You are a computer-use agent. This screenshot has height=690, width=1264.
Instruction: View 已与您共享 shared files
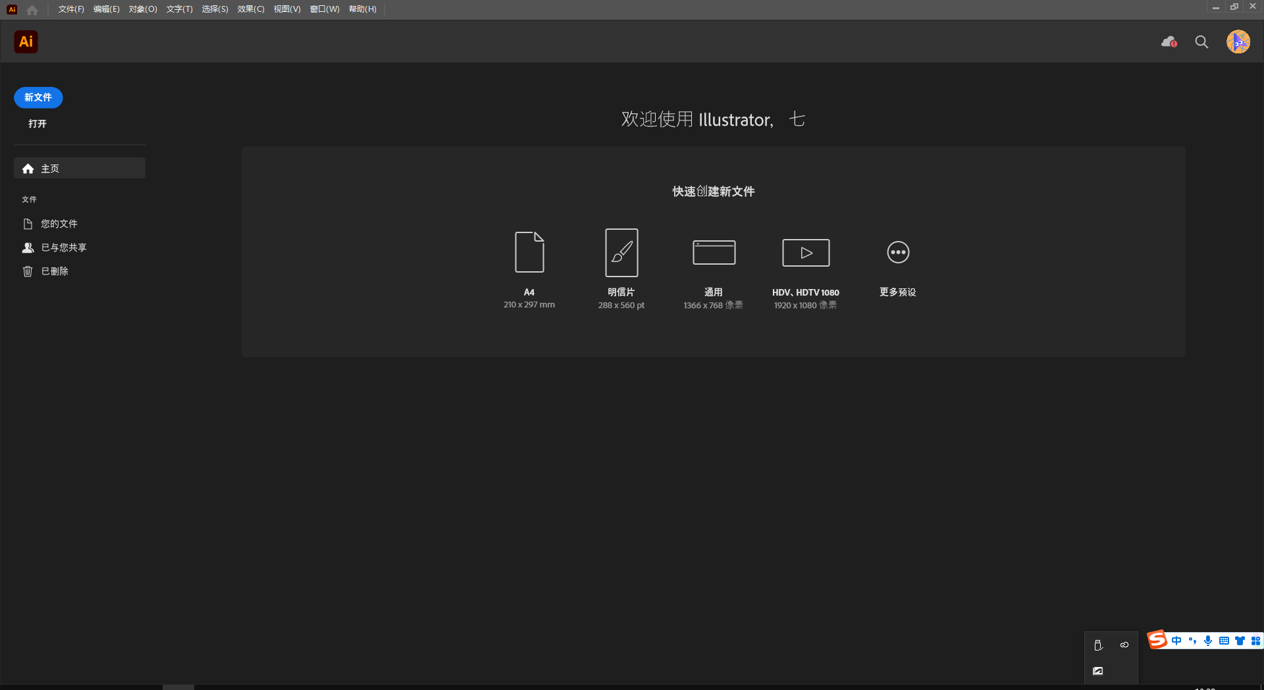(x=63, y=247)
